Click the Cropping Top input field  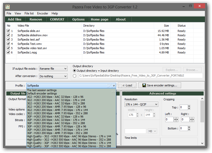(184, 107)
